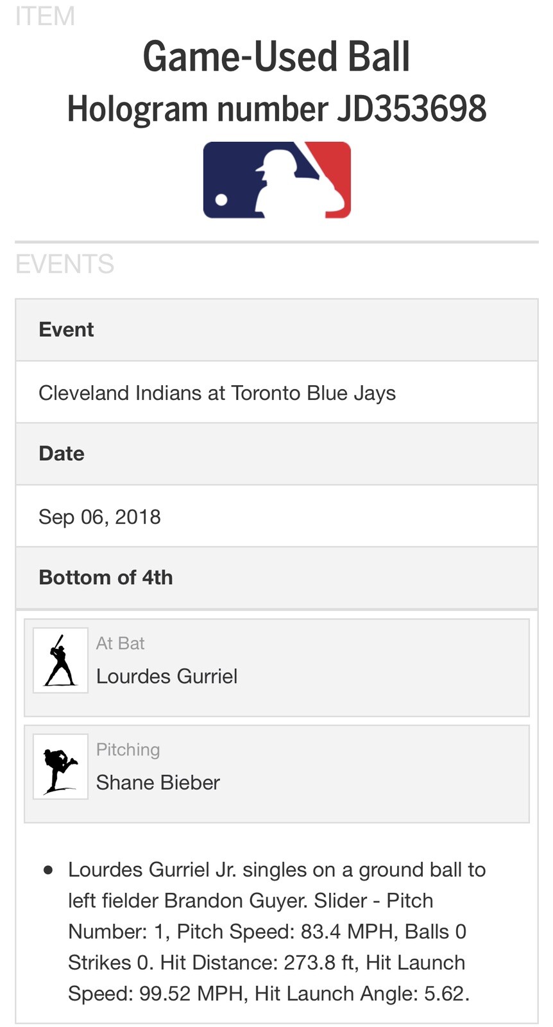Click the batter silhouette icon
The image size is (553, 1027).
[x=60, y=660]
